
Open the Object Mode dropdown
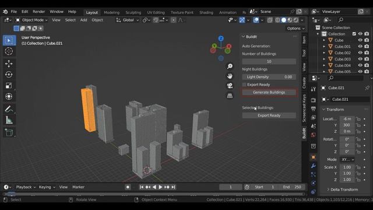tap(32, 20)
